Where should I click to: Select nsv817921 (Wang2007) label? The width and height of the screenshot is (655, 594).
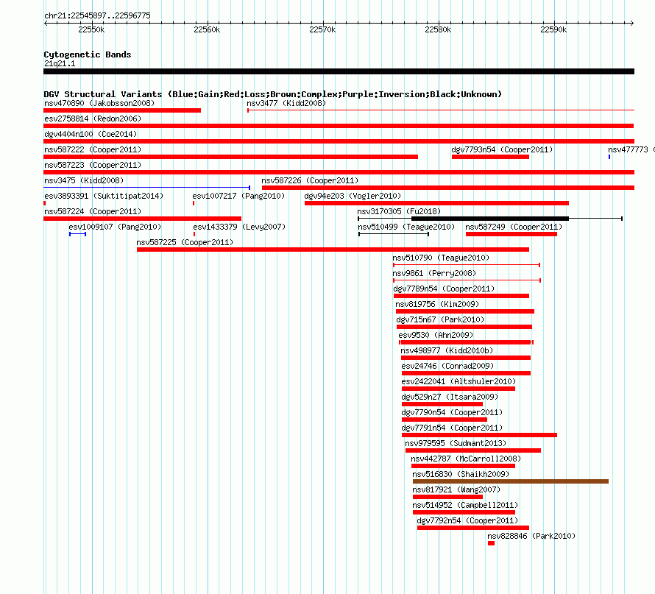[x=456, y=489]
